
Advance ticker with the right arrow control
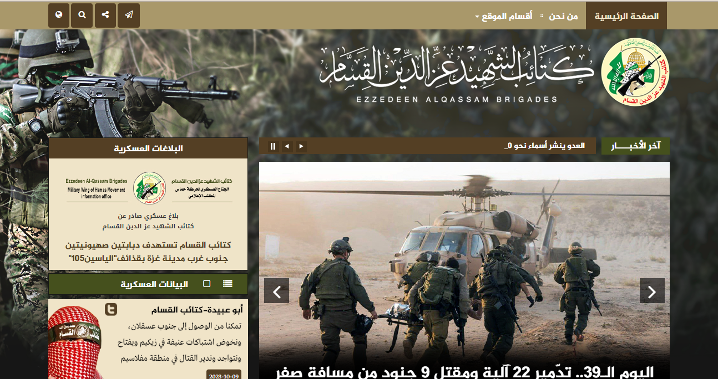point(300,146)
